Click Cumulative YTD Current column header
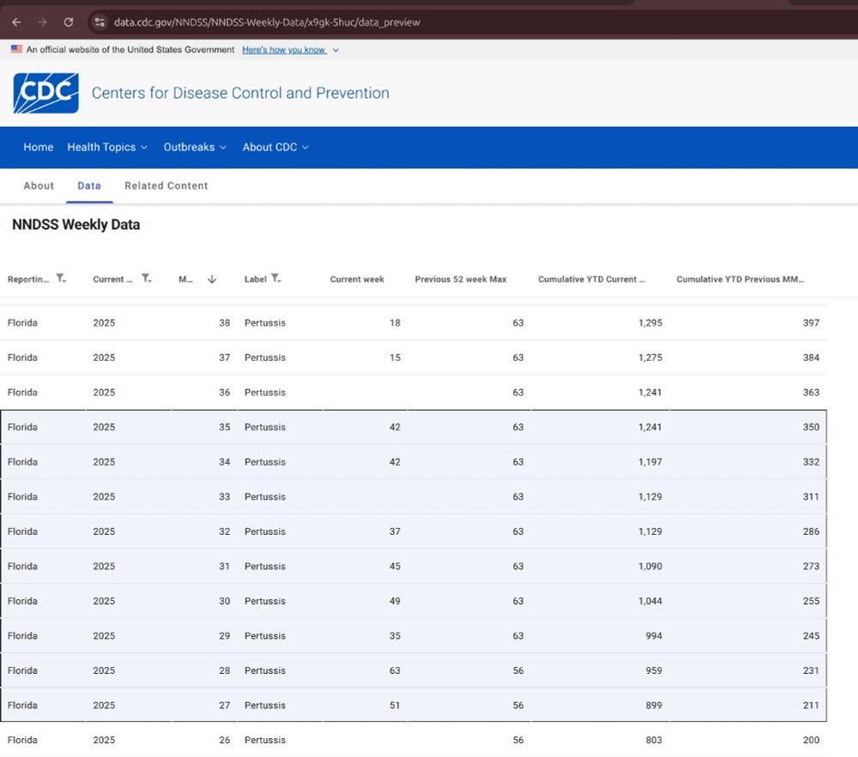Viewport: 858px width, 757px height. pyautogui.click(x=591, y=279)
